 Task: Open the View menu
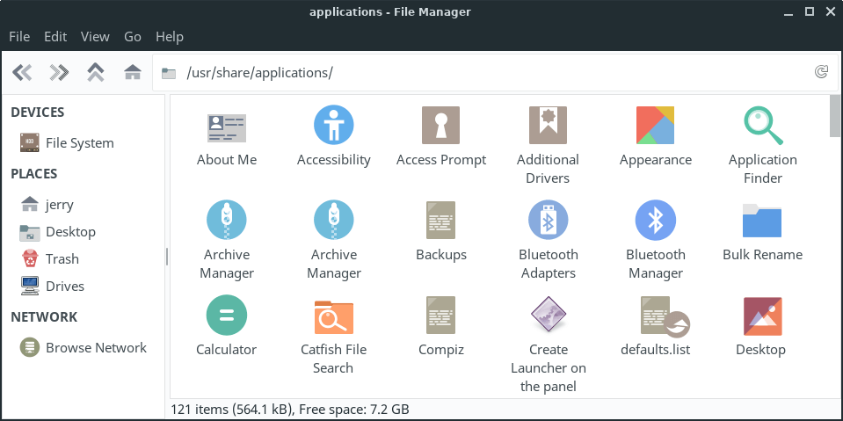tap(95, 36)
